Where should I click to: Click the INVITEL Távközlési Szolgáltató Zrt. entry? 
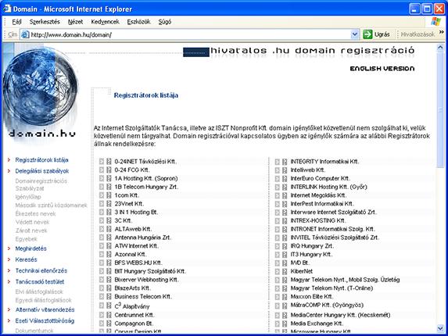coord(335,238)
